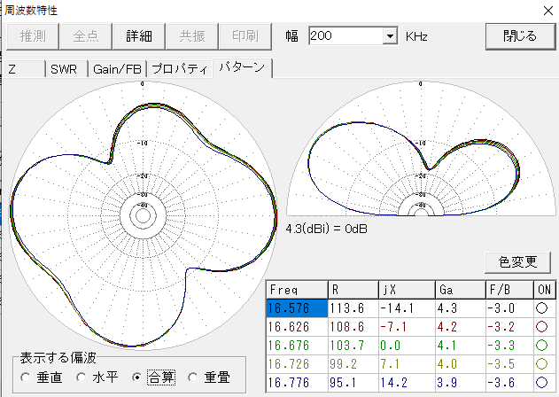The image size is (559, 397).
Task: Click jX value 0.0
Action: [x=407, y=346]
